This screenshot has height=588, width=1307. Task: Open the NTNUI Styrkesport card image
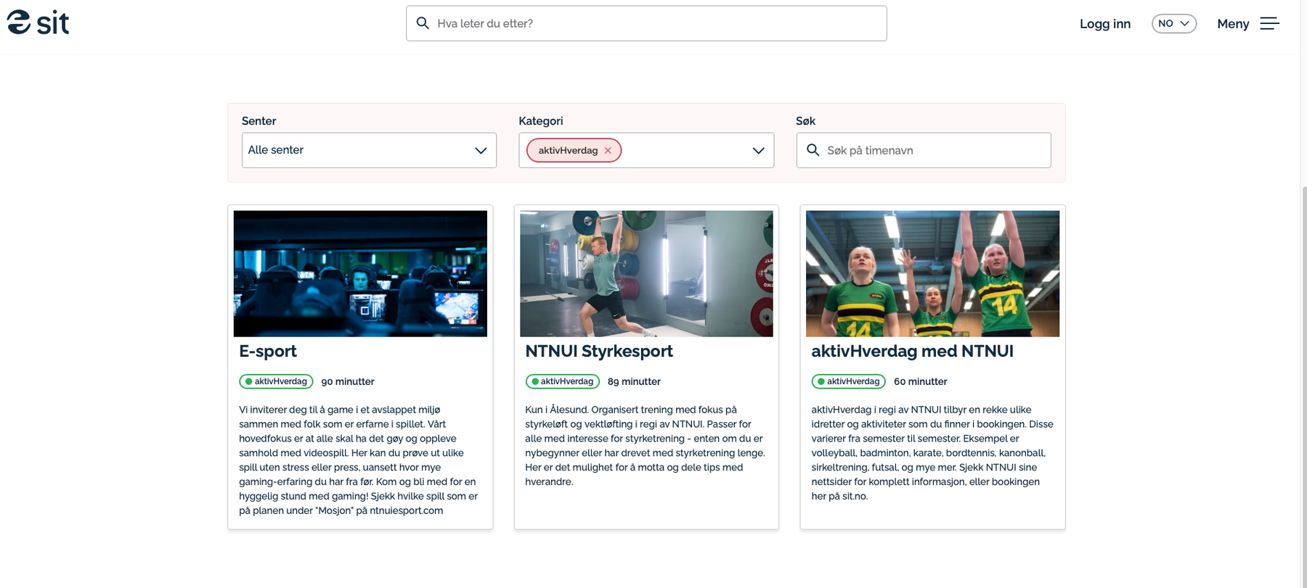(x=646, y=273)
